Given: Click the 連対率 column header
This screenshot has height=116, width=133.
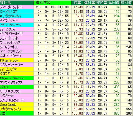Looking at the screenshot, I should tap(89, 2).
